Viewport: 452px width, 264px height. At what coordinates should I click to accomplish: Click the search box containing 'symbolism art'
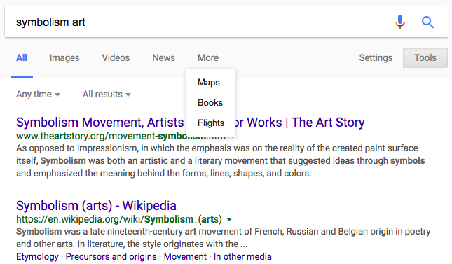226,22
